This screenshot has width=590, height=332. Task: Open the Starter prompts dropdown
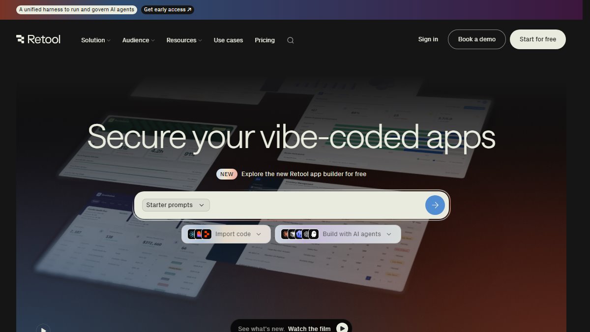176,205
